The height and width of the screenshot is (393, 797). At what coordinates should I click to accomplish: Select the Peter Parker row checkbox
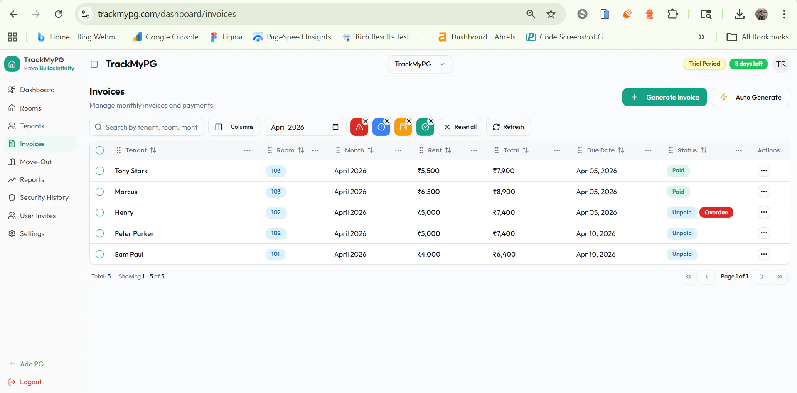[100, 233]
